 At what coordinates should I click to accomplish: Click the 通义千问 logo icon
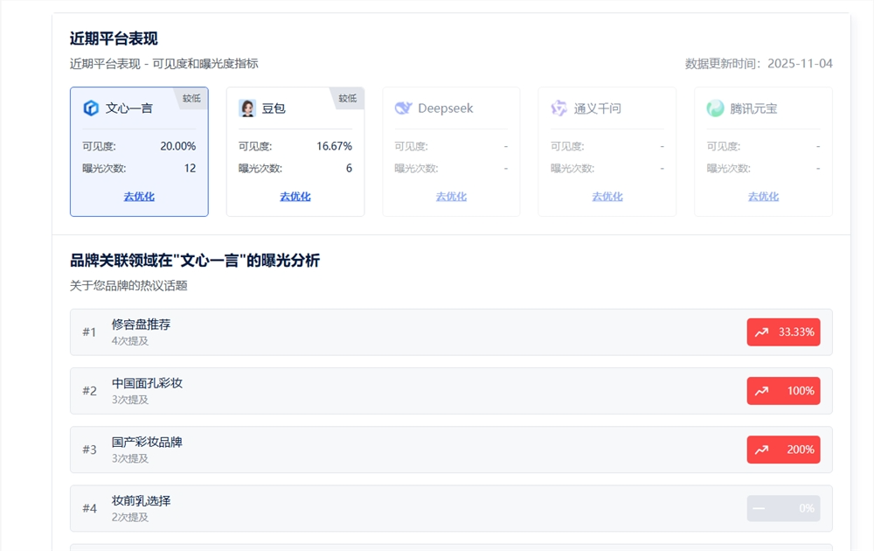click(559, 108)
